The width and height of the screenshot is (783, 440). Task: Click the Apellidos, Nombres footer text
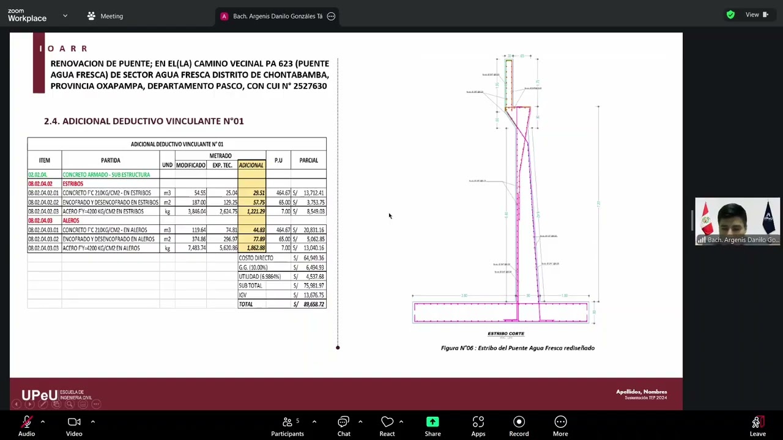point(642,392)
